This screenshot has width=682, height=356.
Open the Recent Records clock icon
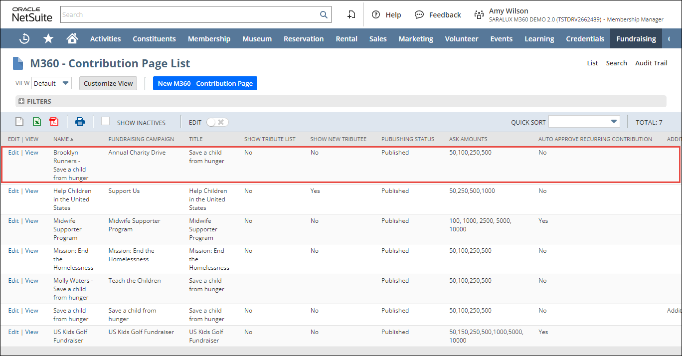click(x=24, y=39)
